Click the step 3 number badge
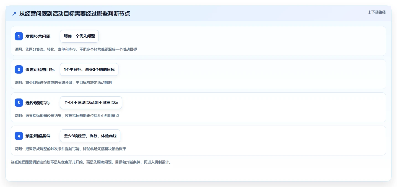397x187 pixels. [x=19, y=103]
